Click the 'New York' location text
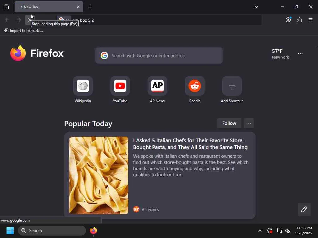This screenshot has height=238, width=318. click(280, 57)
